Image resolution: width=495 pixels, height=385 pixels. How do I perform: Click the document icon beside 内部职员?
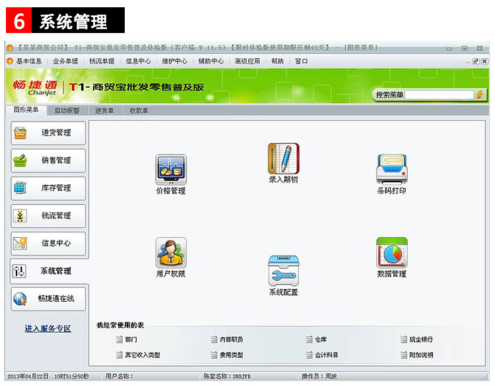tap(214, 339)
